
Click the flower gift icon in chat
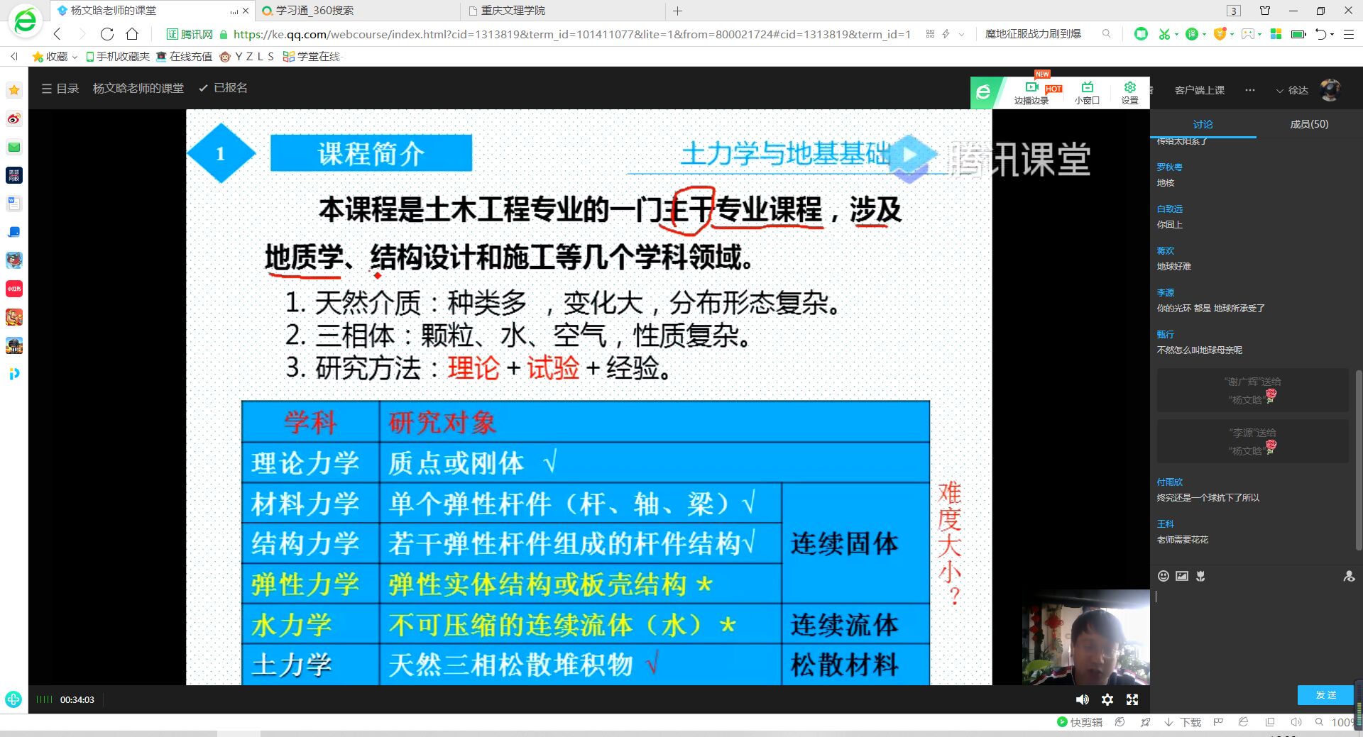coord(1200,576)
